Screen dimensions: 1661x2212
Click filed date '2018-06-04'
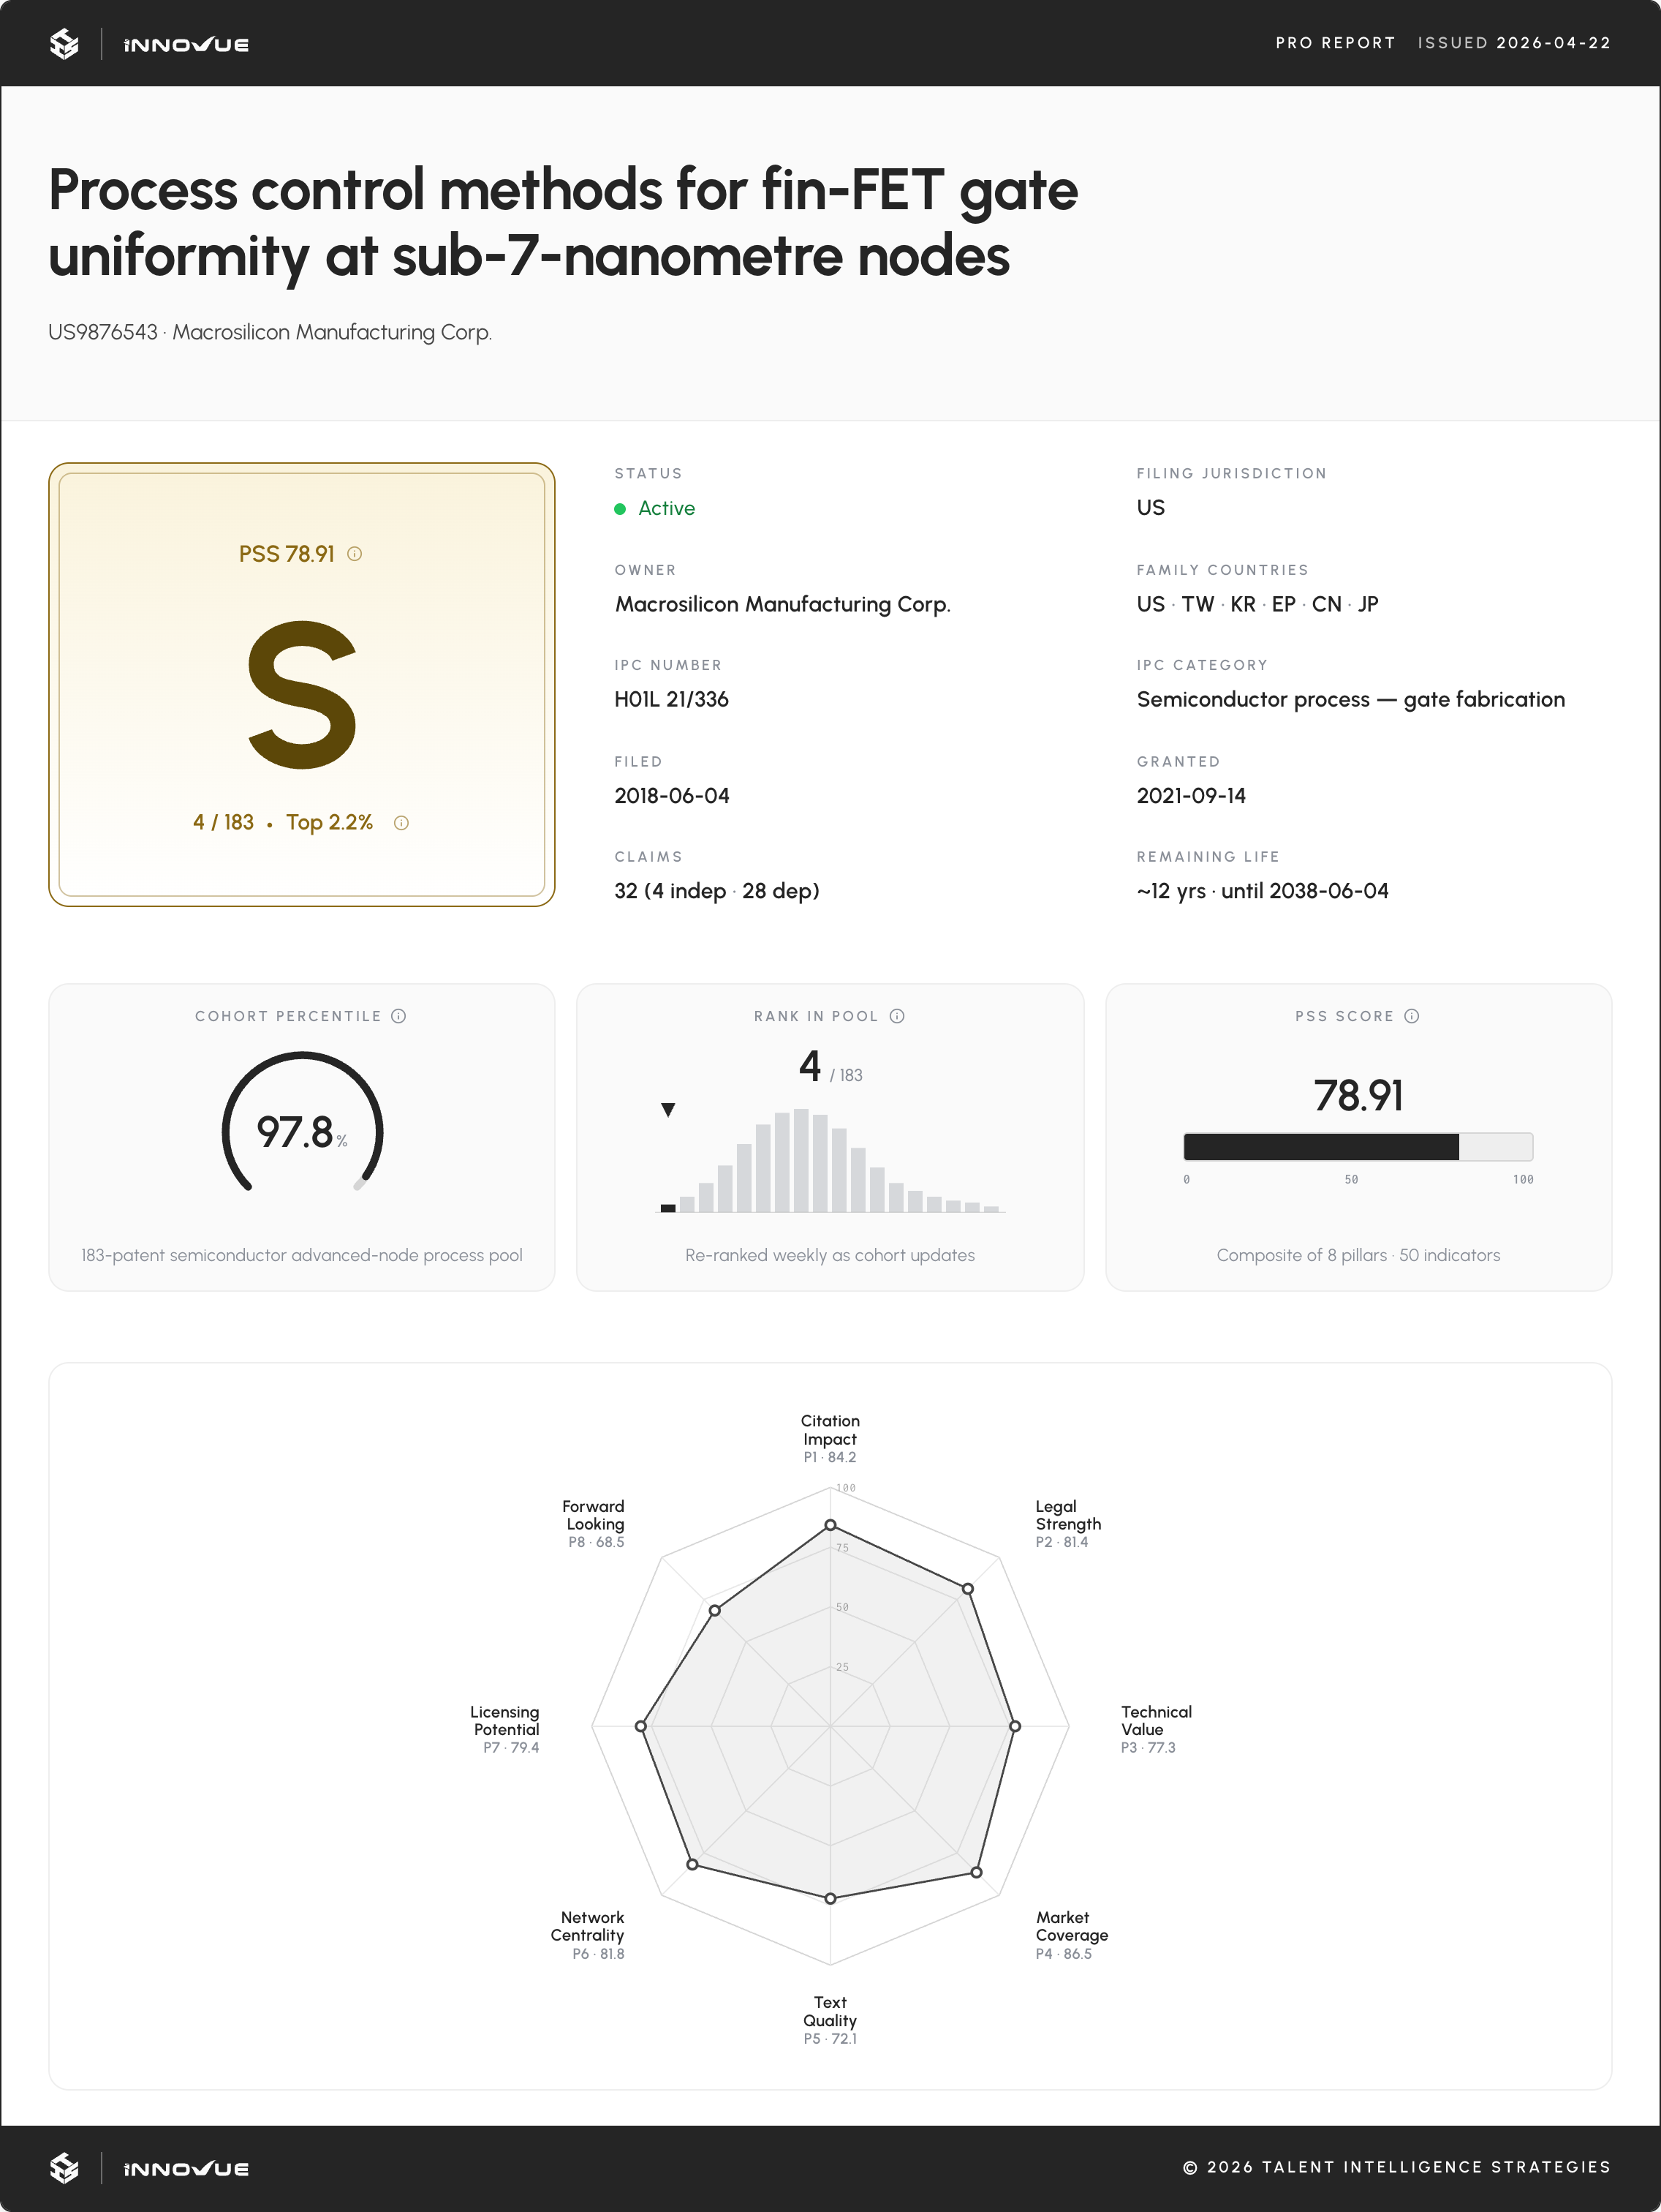(x=672, y=796)
